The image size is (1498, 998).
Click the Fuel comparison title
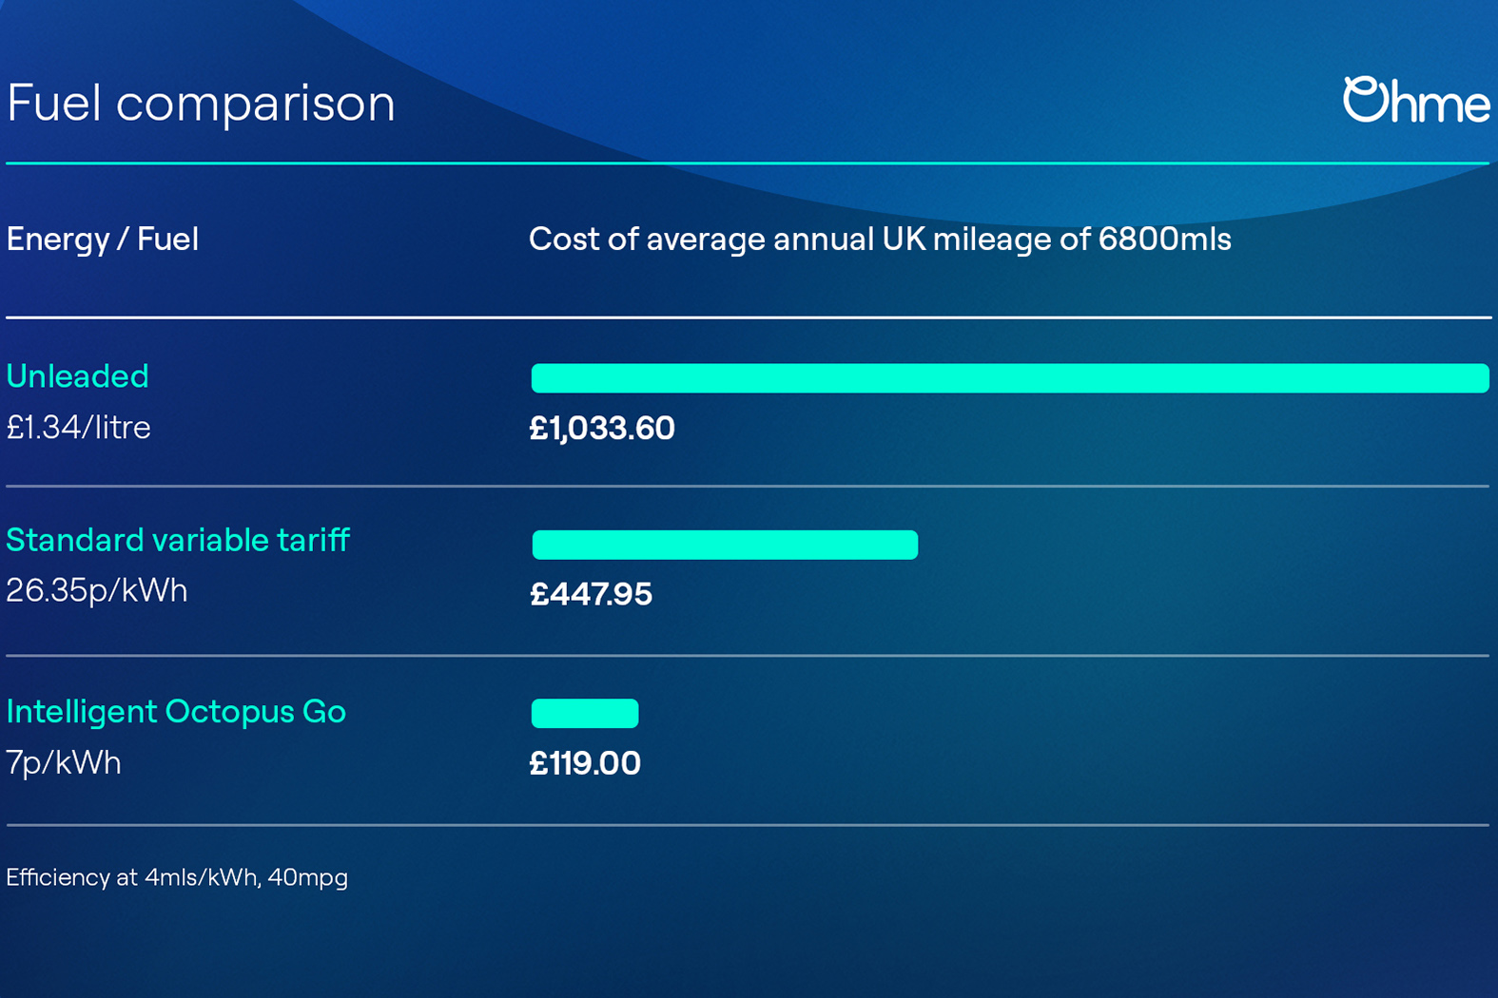coord(201,103)
